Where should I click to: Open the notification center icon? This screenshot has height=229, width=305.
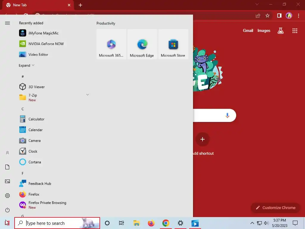pos(295,223)
